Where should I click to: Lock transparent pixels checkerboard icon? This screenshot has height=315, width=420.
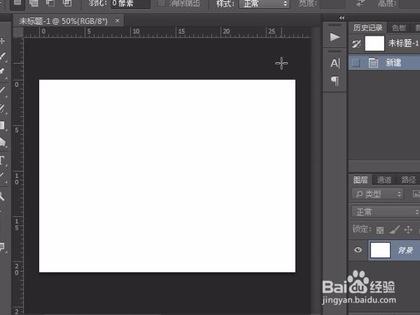tap(380, 230)
